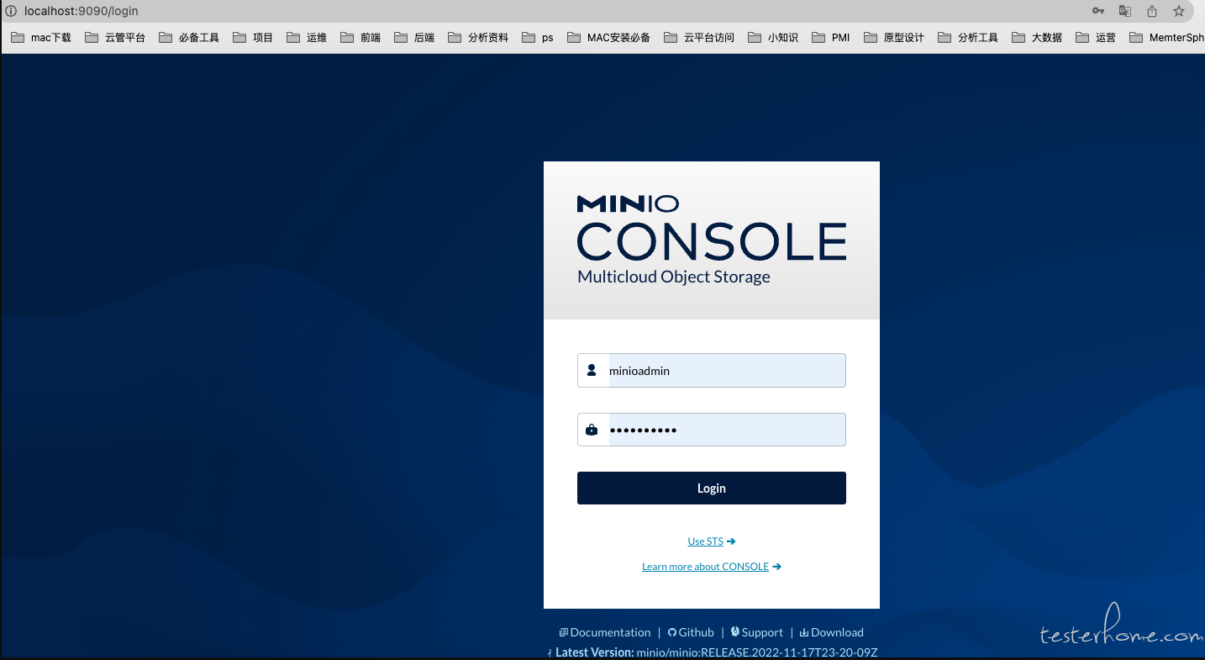Click the lock icon in password field
1205x660 pixels.
click(592, 430)
